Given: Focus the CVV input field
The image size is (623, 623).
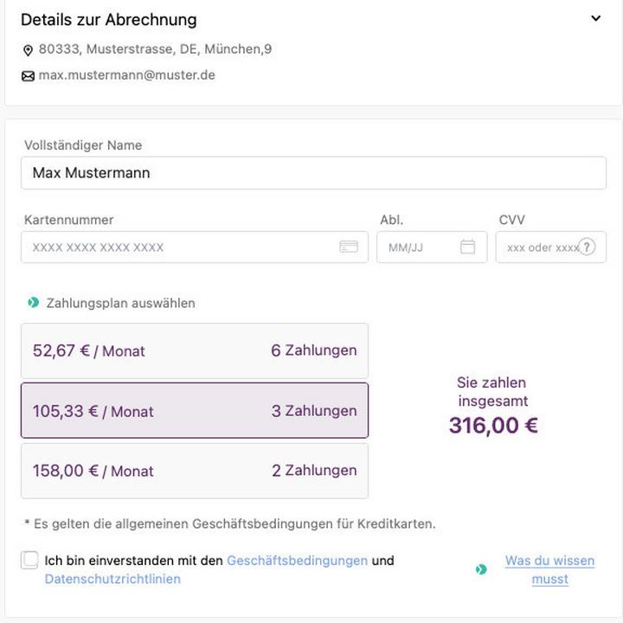Looking at the screenshot, I should pyautogui.click(x=550, y=247).
